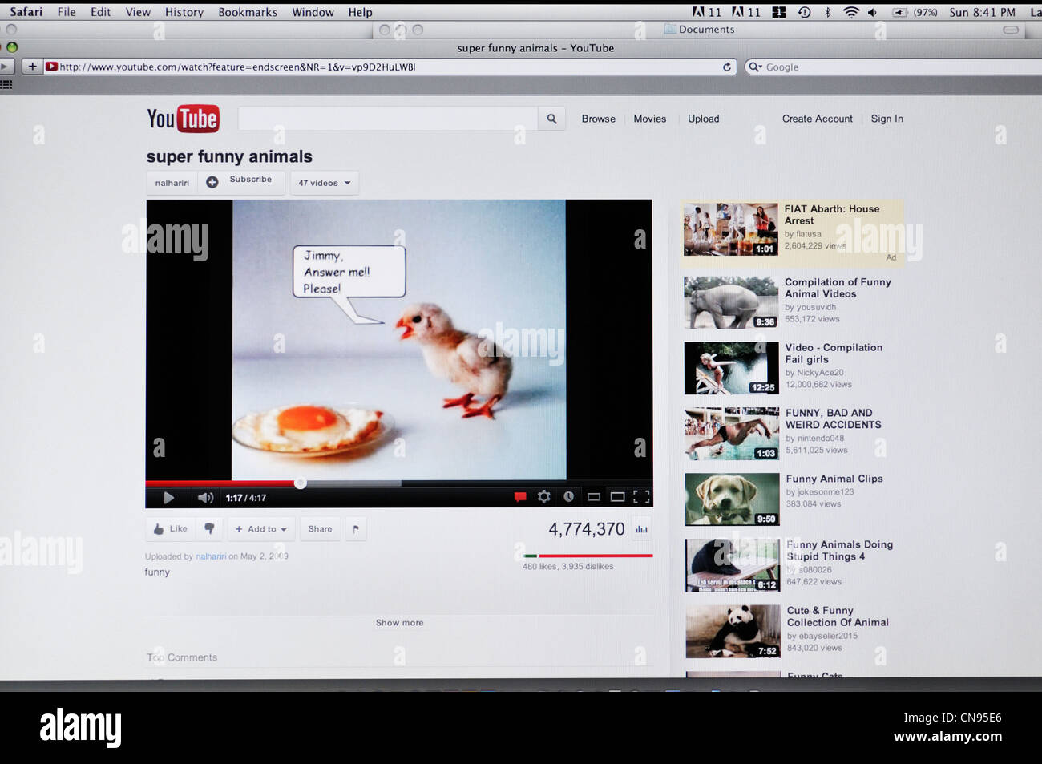This screenshot has width=1042, height=764.
Task: Reload the page in Safari
Action: (727, 67)
